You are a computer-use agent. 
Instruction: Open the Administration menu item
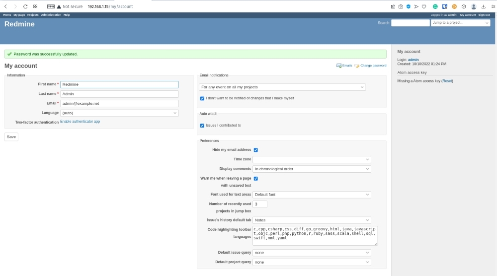click(x=51, y=15)
